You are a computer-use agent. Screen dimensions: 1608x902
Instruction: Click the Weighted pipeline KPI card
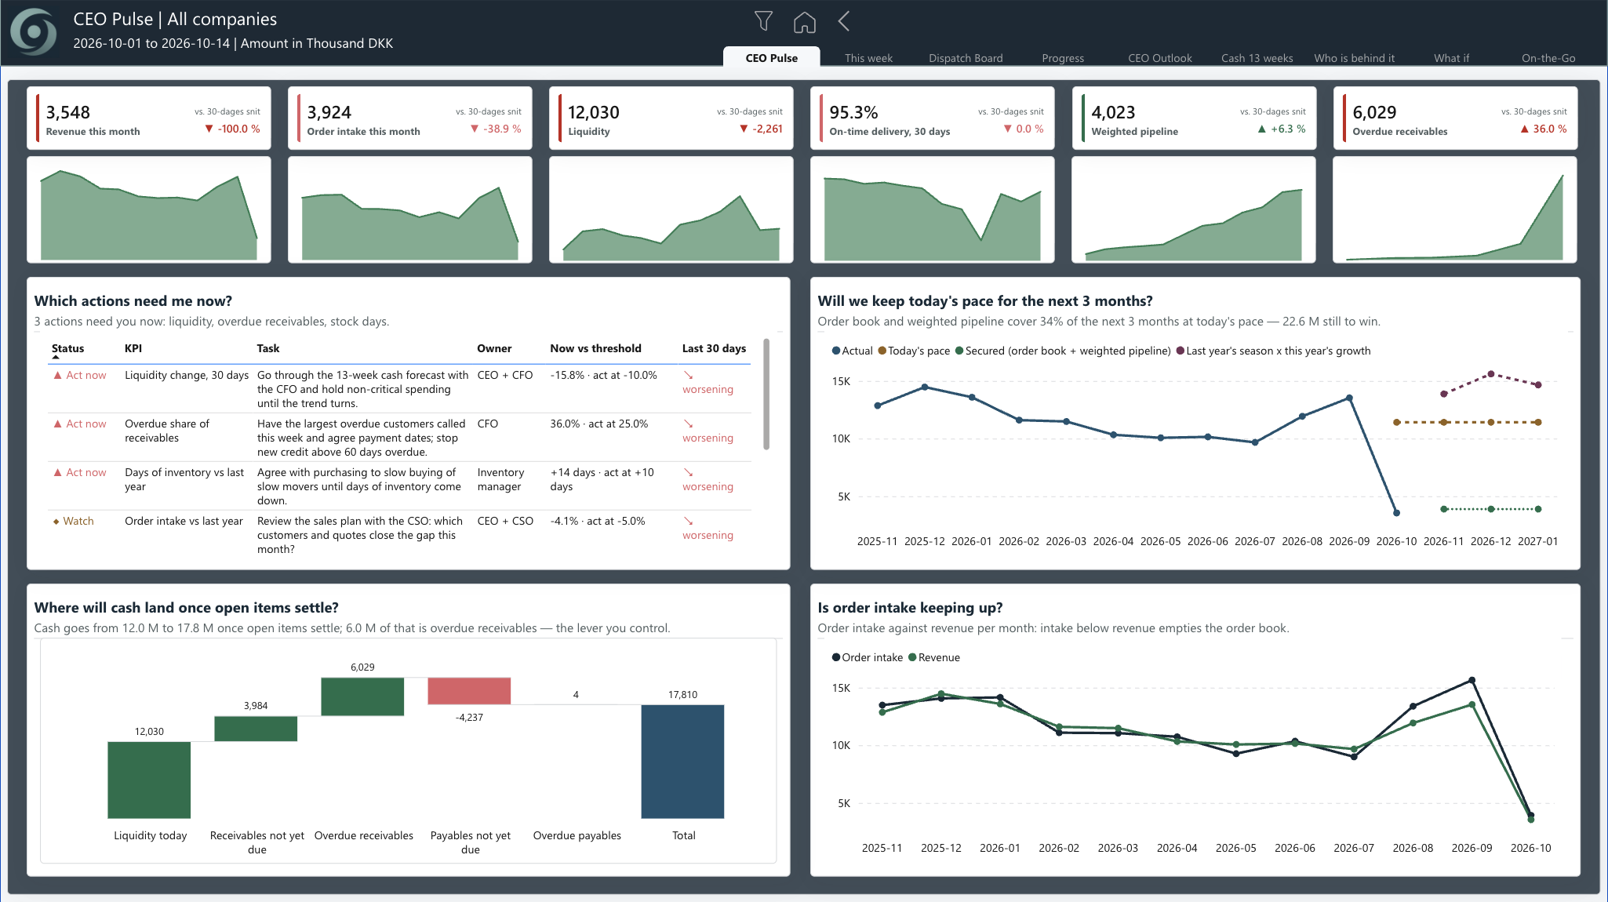coord(1194,118)
